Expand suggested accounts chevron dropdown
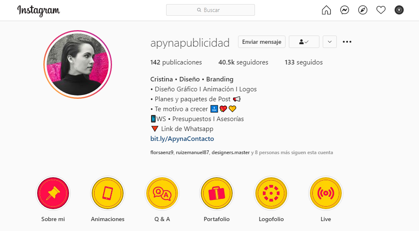This screenshot has width=419, height=231. (329, 42)
